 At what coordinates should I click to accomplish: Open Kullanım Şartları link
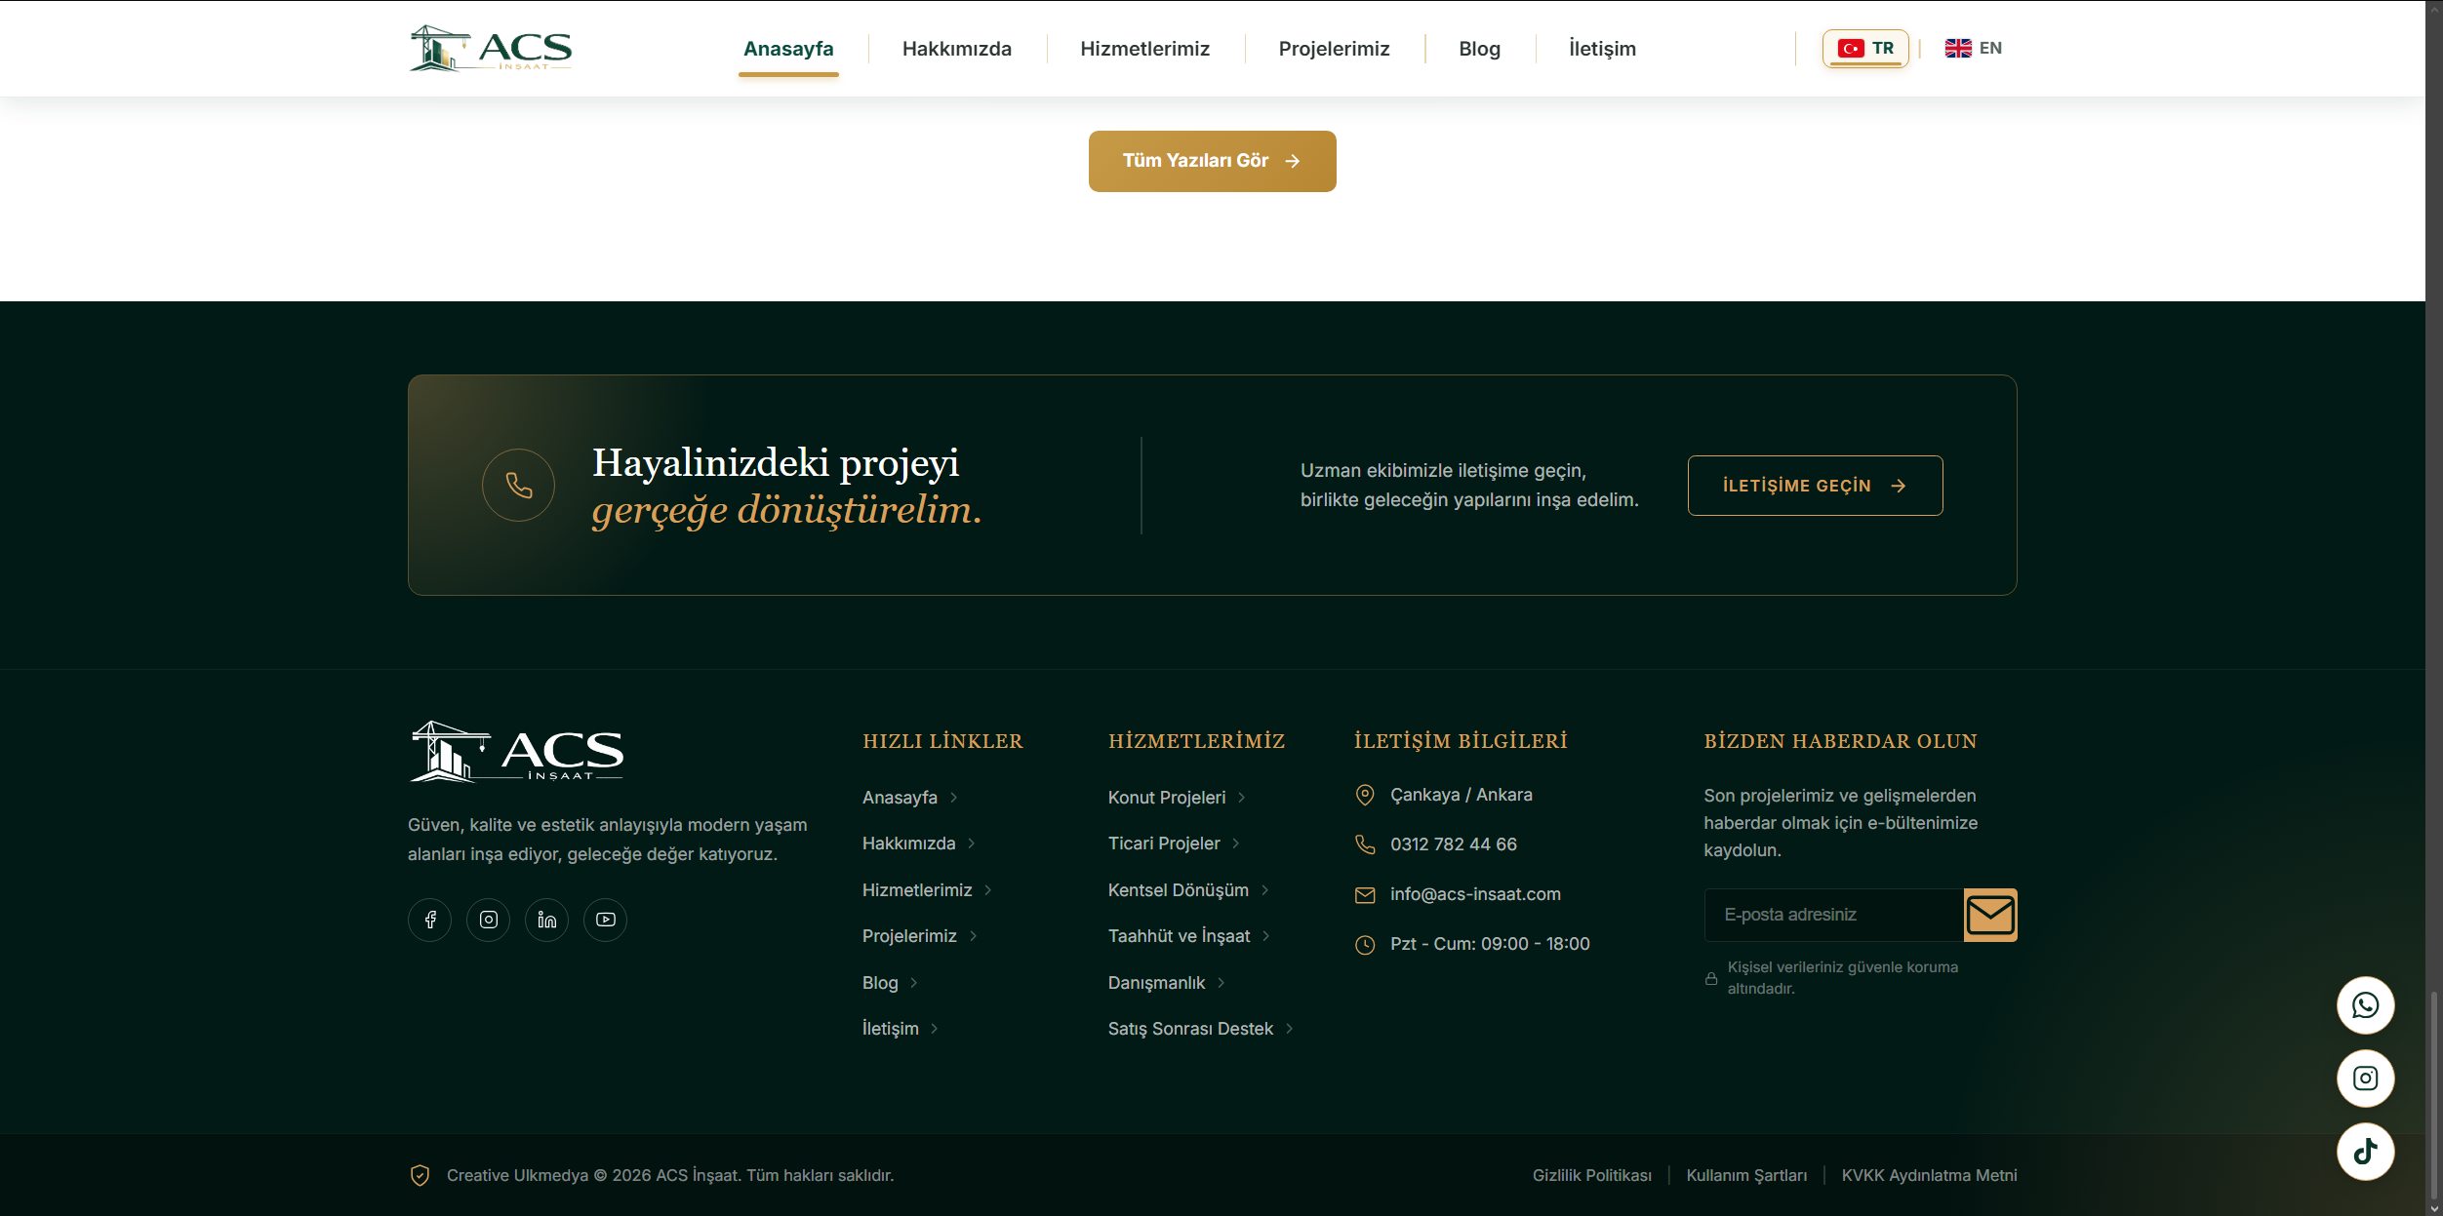[1746, 1175]
